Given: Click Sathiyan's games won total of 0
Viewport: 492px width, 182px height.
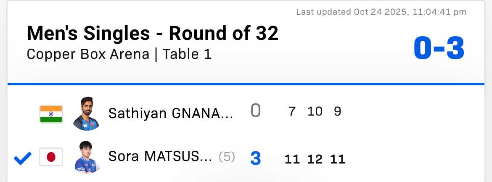Looking at the screenshot, I should point(256,111).
